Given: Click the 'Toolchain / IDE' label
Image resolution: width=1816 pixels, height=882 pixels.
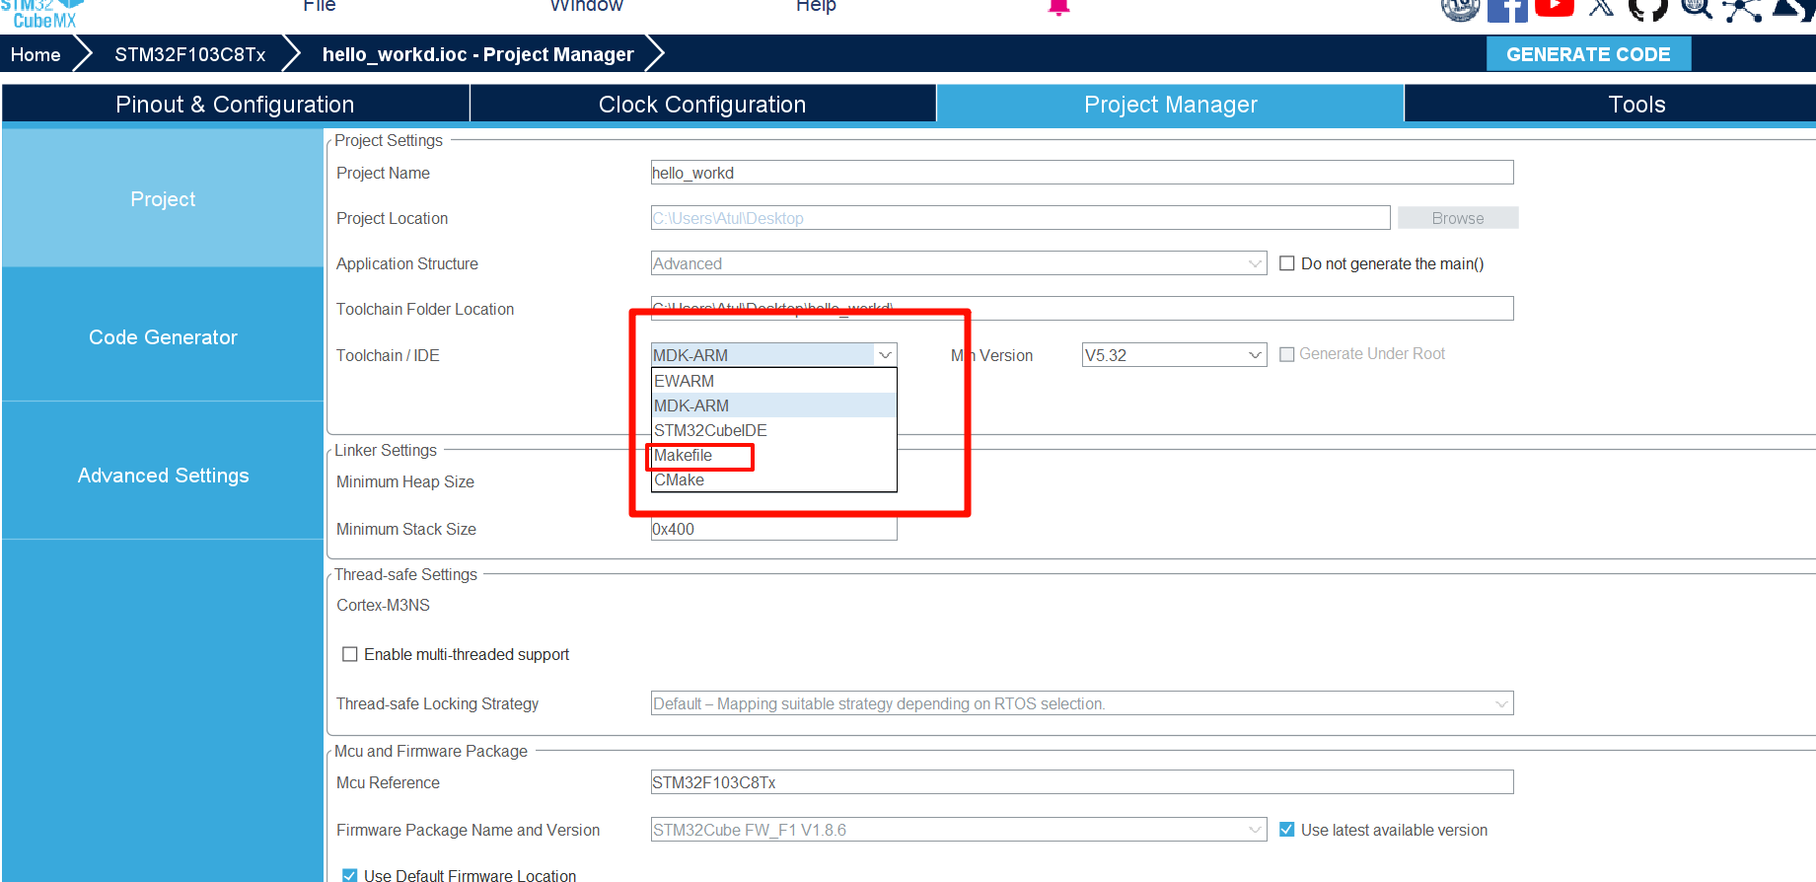Looking at the screenshot, I should (388, 355).
